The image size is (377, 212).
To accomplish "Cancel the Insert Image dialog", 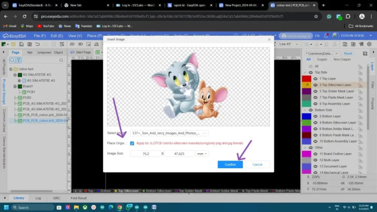I will click(257, 164).
